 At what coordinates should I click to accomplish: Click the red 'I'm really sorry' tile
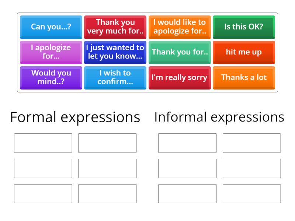point(180,77)
